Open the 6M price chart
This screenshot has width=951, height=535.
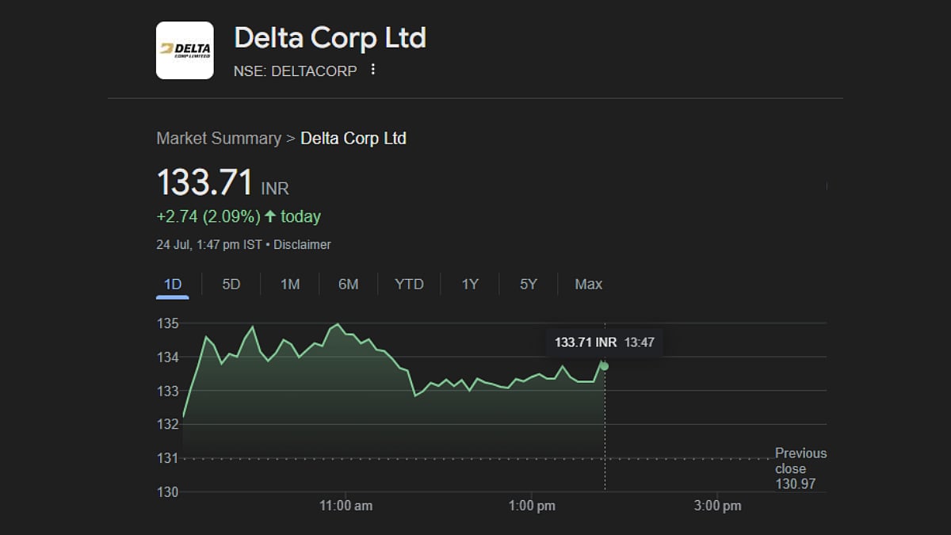click(x=349, y=284)
